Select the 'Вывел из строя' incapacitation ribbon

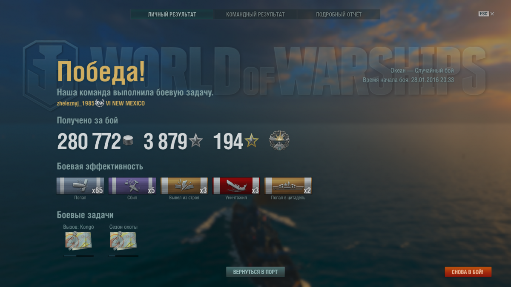(x=184, y=186)
